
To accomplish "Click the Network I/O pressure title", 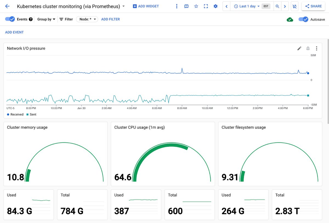I will [26, 48].
